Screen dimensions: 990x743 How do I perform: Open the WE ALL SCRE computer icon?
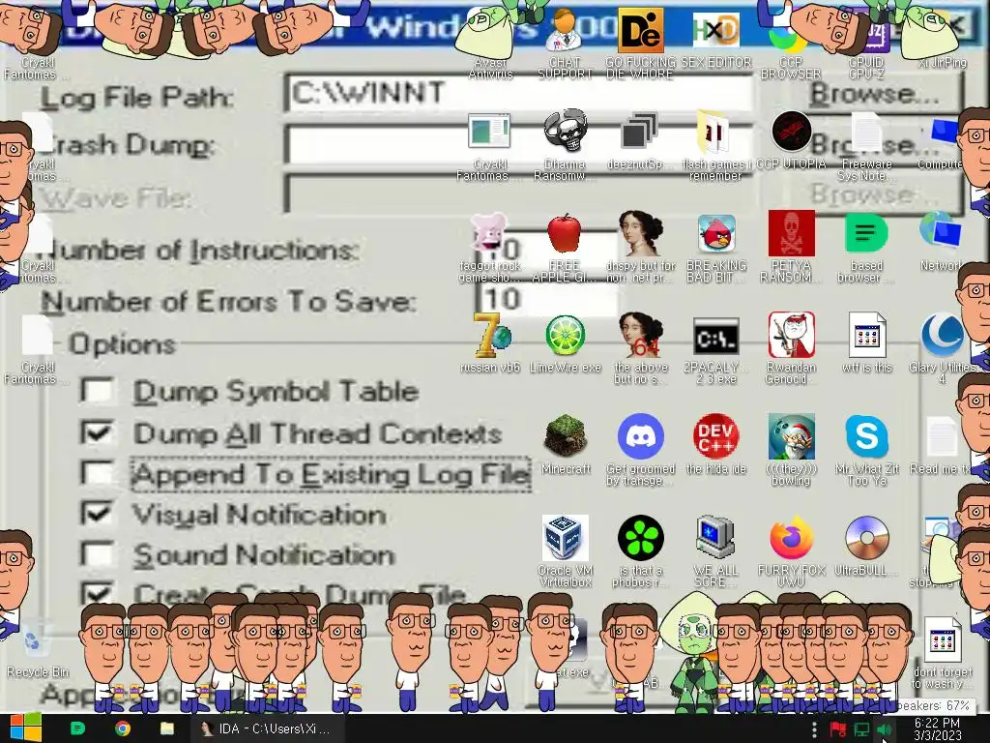click(715, 538)
